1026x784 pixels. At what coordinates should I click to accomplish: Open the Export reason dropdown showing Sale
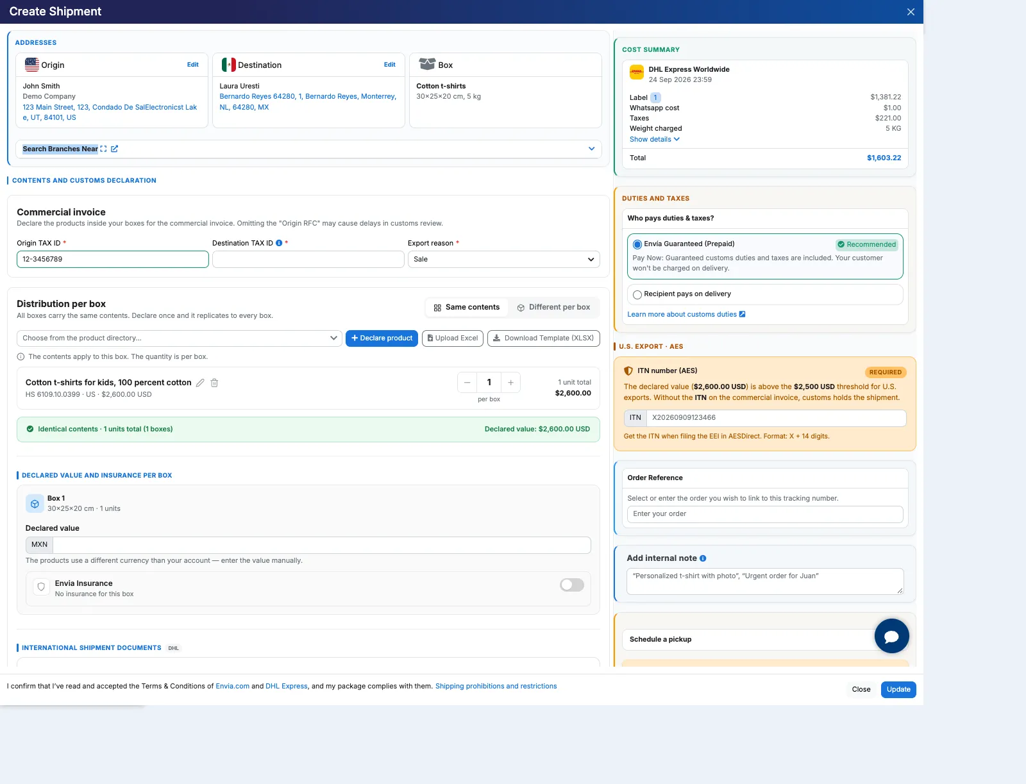tap(504, 259)
